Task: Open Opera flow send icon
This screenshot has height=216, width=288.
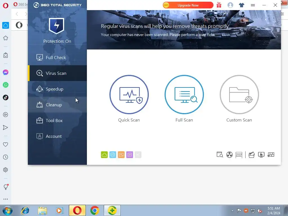Action: (x=6, y=127)
